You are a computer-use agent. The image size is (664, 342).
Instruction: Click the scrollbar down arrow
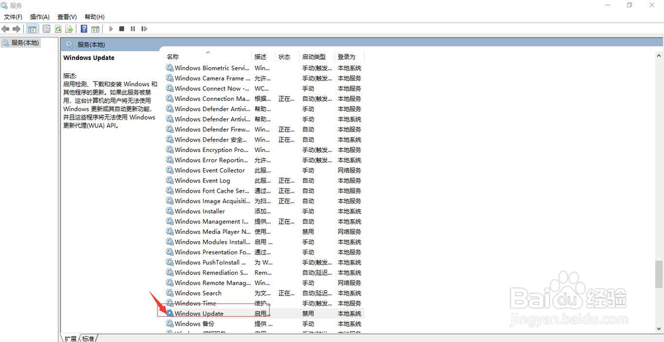click(x=659, y=328)
